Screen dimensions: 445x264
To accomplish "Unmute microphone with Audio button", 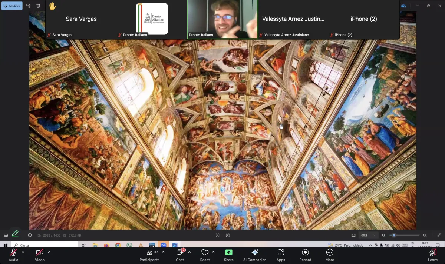I will (13, 255).
